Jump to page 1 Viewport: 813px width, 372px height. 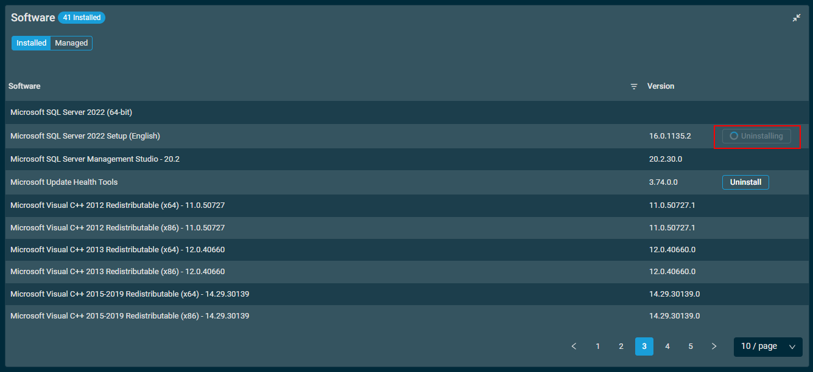coord(598,346)
